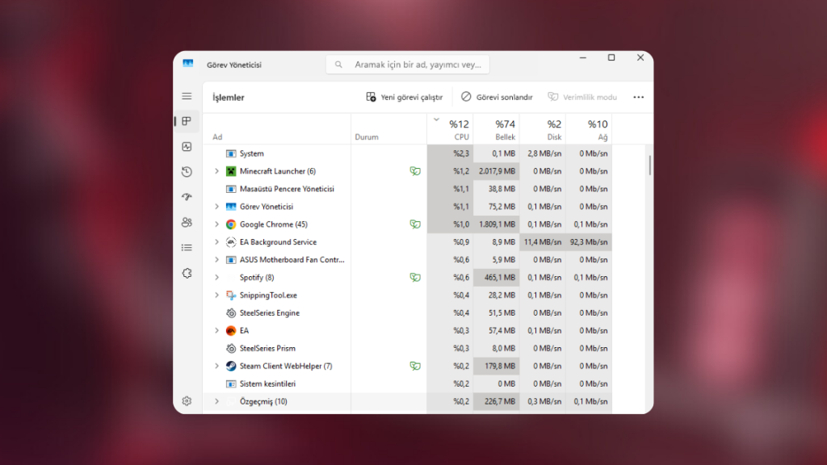Screen dimensions: 827x465
Task: Expand the SnippingTool.exe row
Action: (x=216, y=295)
